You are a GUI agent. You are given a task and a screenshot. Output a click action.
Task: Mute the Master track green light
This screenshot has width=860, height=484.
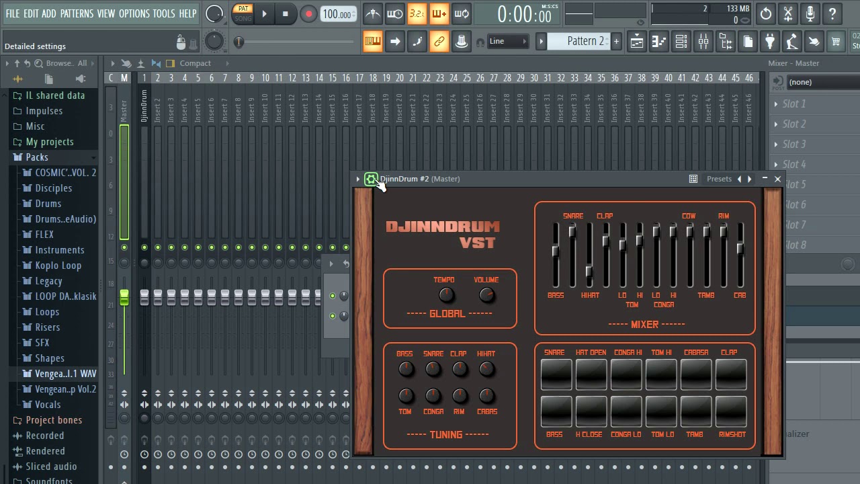pyautogui.click(x=124, y=248)
